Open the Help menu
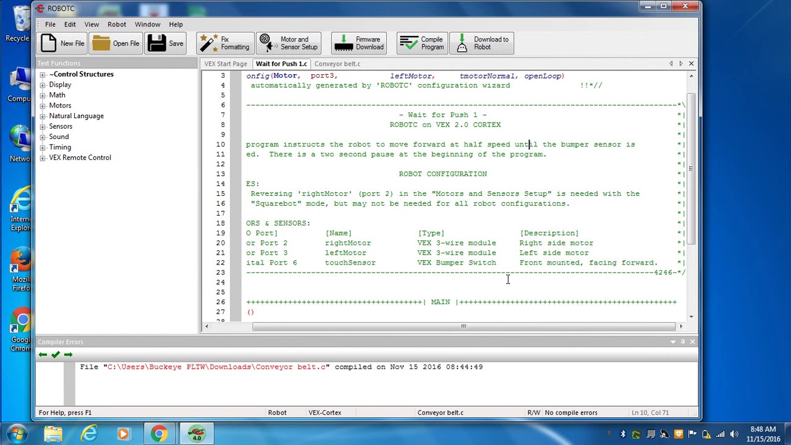791x445 pixels. [x=176, y=24]
